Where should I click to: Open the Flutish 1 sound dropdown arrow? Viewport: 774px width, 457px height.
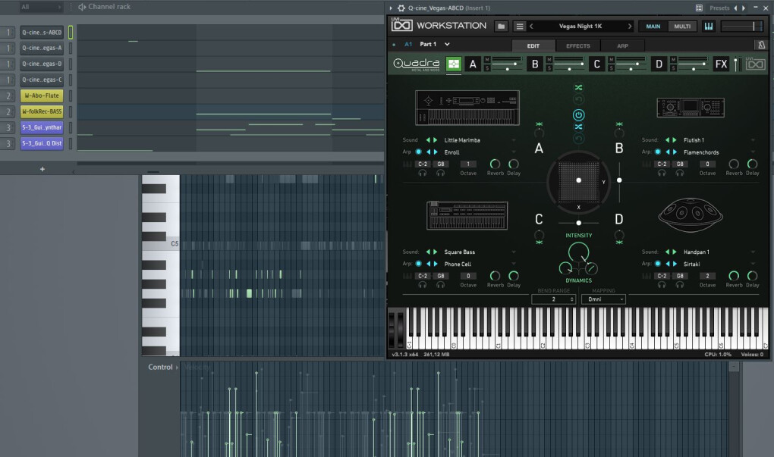click(x=753, y=140)
